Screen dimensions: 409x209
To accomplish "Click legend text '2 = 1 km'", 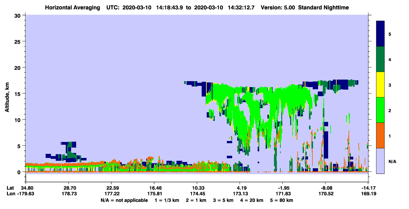I will click(x=196, y=200).
